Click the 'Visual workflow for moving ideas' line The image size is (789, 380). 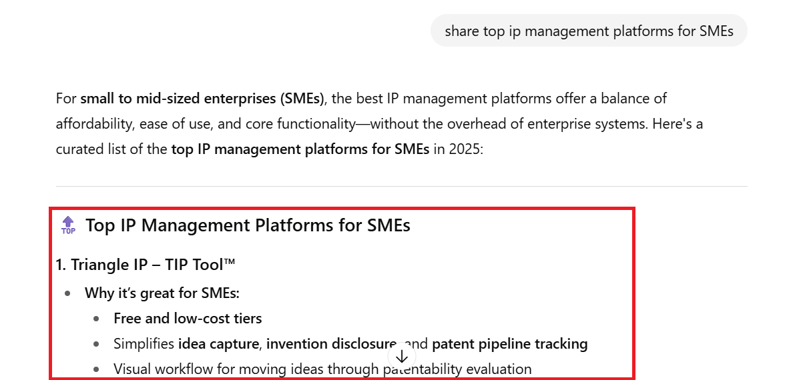(322, 369)
